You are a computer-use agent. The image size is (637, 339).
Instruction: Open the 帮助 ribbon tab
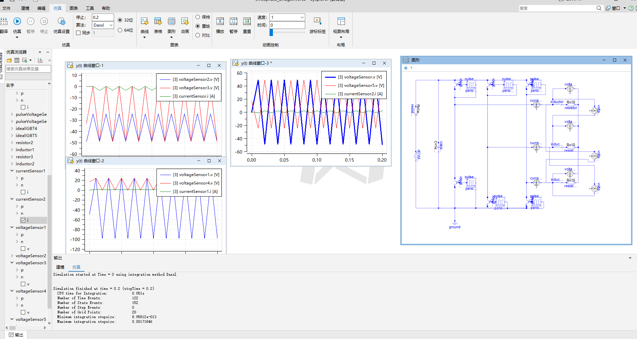(x=106, y=8)
